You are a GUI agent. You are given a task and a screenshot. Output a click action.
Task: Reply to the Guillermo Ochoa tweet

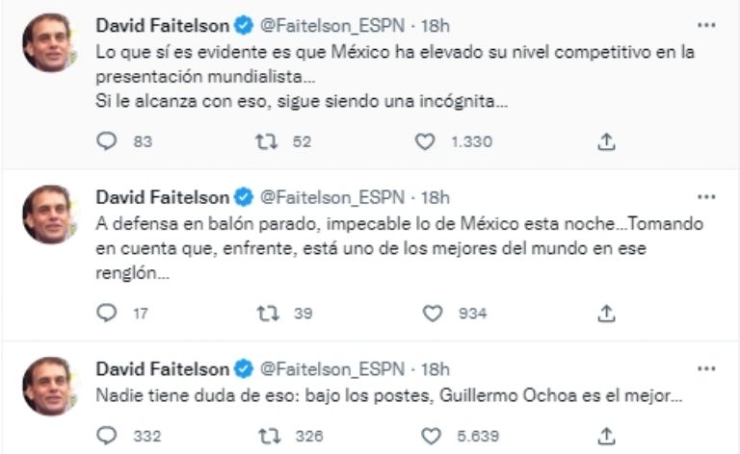(107, 436)
